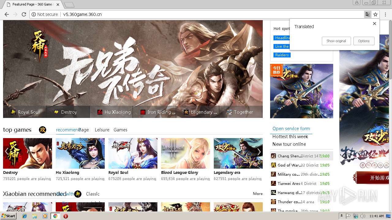The height and width of the screenshot is (220, 392).
Task: Select the Open service form tab
Action: tap(291, 129)
